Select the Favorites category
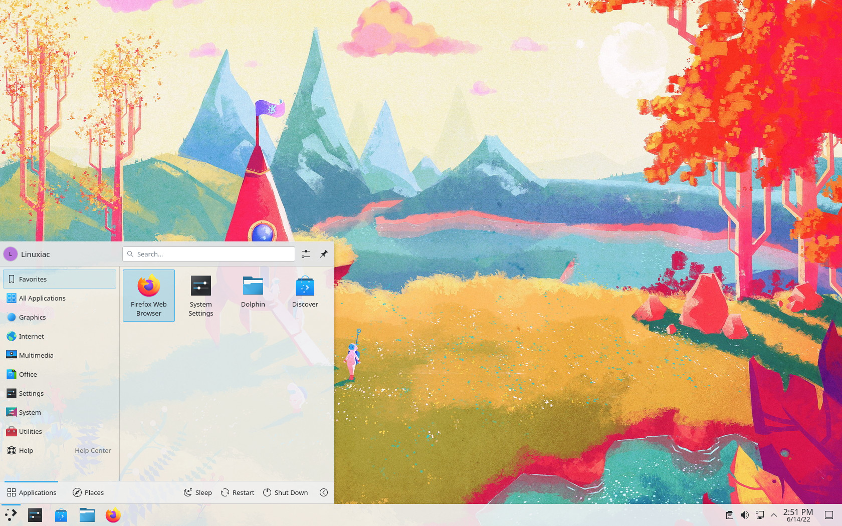The width and height of the screenshot is (842, 526). tap(60, 279)
